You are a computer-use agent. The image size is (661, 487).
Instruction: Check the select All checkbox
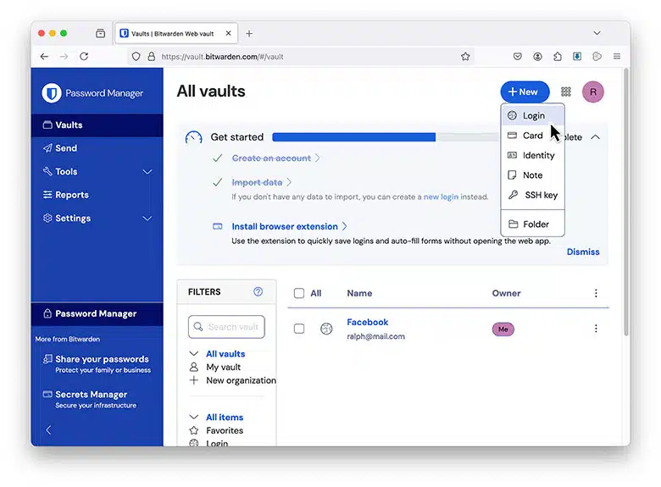tap(299, 293)
